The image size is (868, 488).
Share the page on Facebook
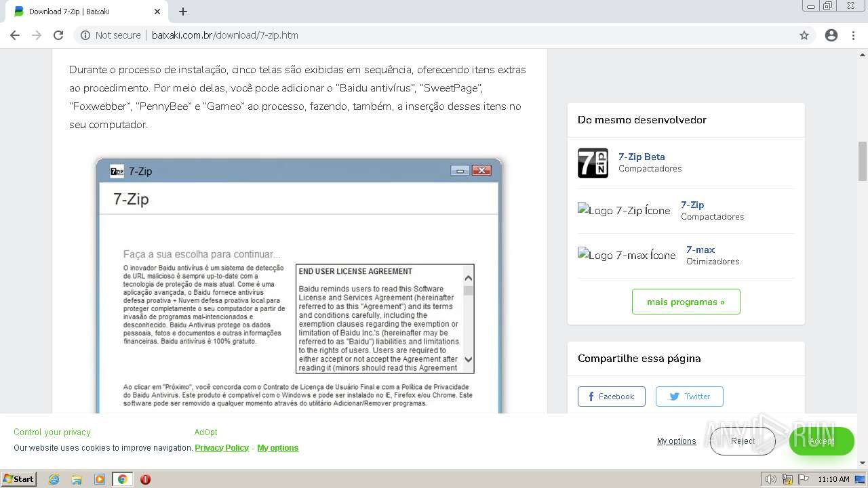point(611,396)
